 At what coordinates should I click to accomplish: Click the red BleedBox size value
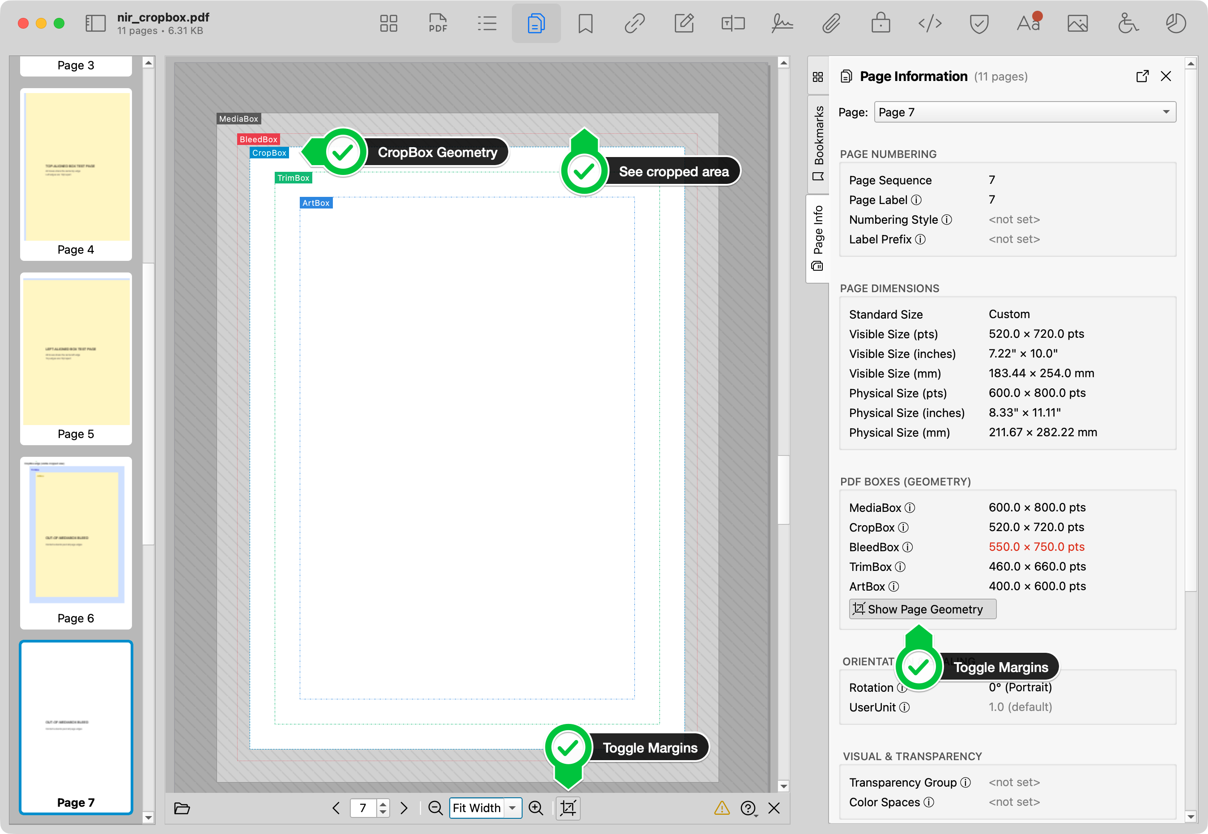coord(1037,547)
